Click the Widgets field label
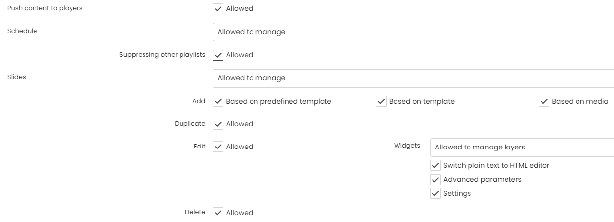Screen dimensions: 614x222 (x=407, y=146)
